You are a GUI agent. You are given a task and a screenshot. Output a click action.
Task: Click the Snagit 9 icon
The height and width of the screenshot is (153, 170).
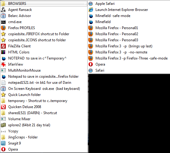3,143
